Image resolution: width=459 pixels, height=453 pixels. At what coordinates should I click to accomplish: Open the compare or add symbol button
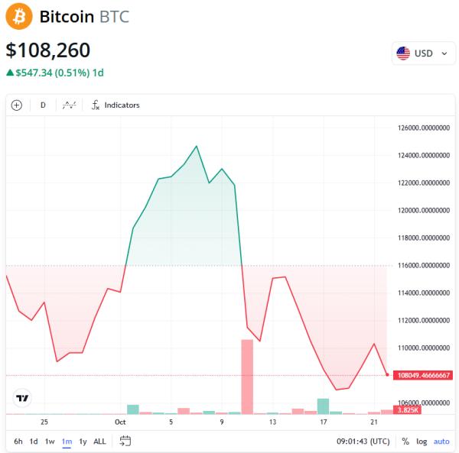point(17,105)
